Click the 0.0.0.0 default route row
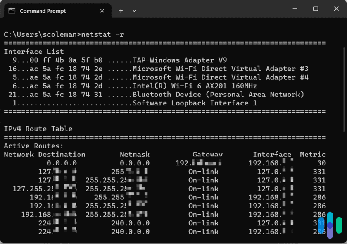347x244 pixels. 155,163
